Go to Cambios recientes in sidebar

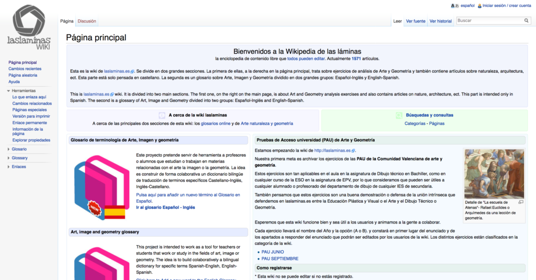tap(25, 69)
